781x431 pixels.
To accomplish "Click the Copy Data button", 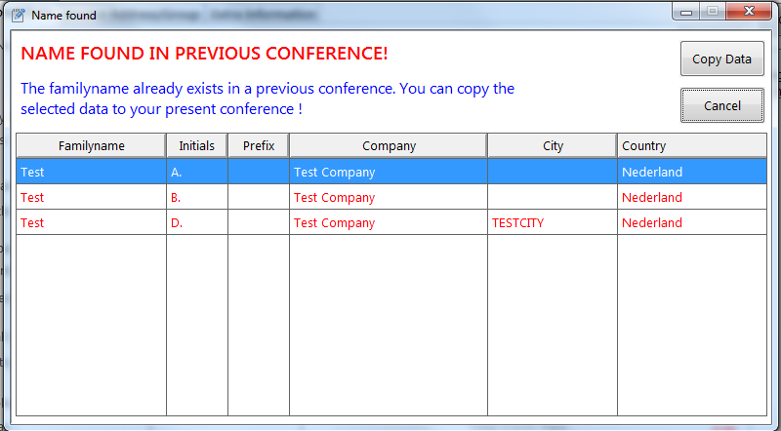I will 721,59.
